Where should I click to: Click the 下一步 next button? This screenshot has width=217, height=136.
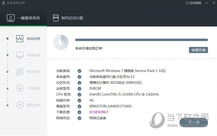point(194,123)
